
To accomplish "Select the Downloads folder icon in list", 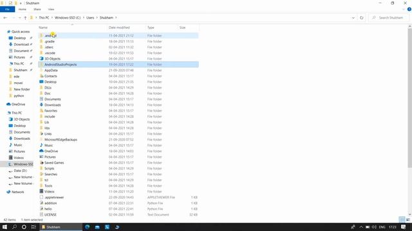I will [41, 105].
